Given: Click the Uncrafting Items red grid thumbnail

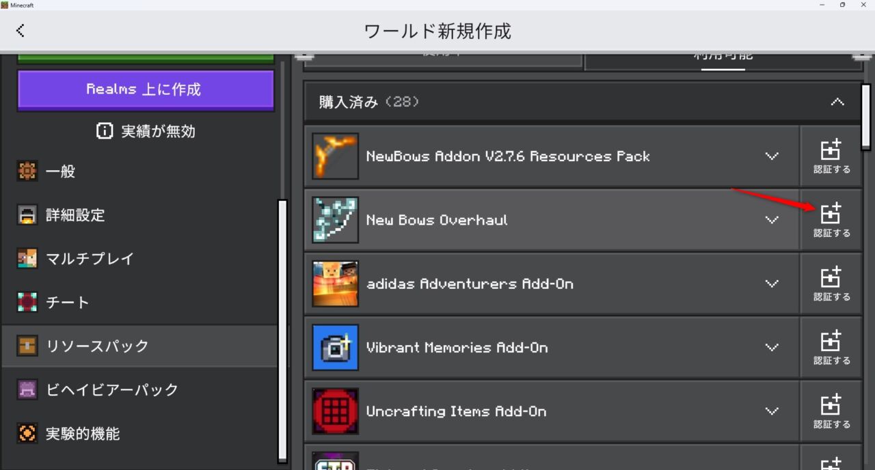Looking at the screenshot, I should pos(336,411).
